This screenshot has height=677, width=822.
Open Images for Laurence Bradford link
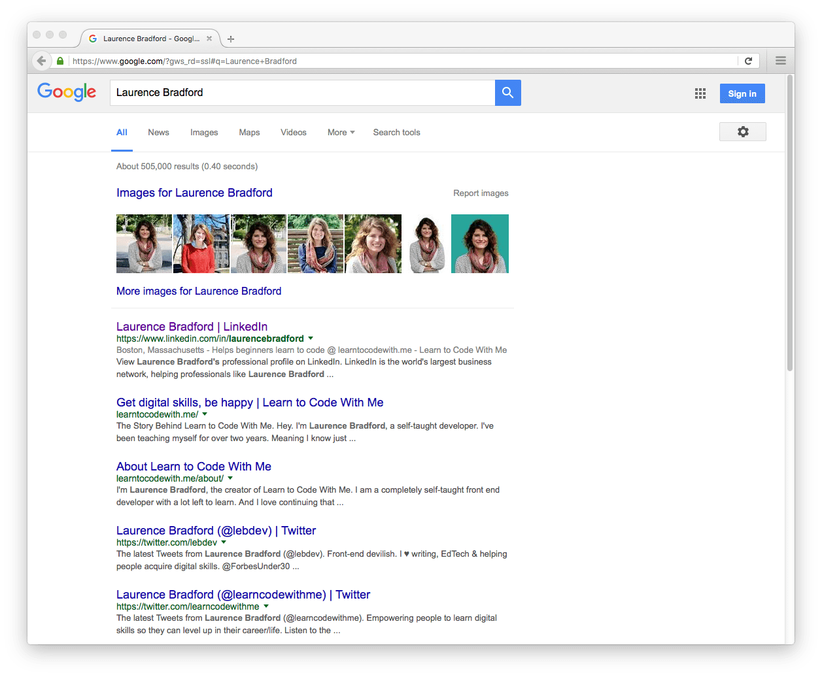(194, 193)
